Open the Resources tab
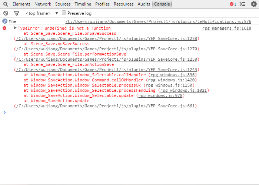The image size is (259, 185). pos(123,4)
